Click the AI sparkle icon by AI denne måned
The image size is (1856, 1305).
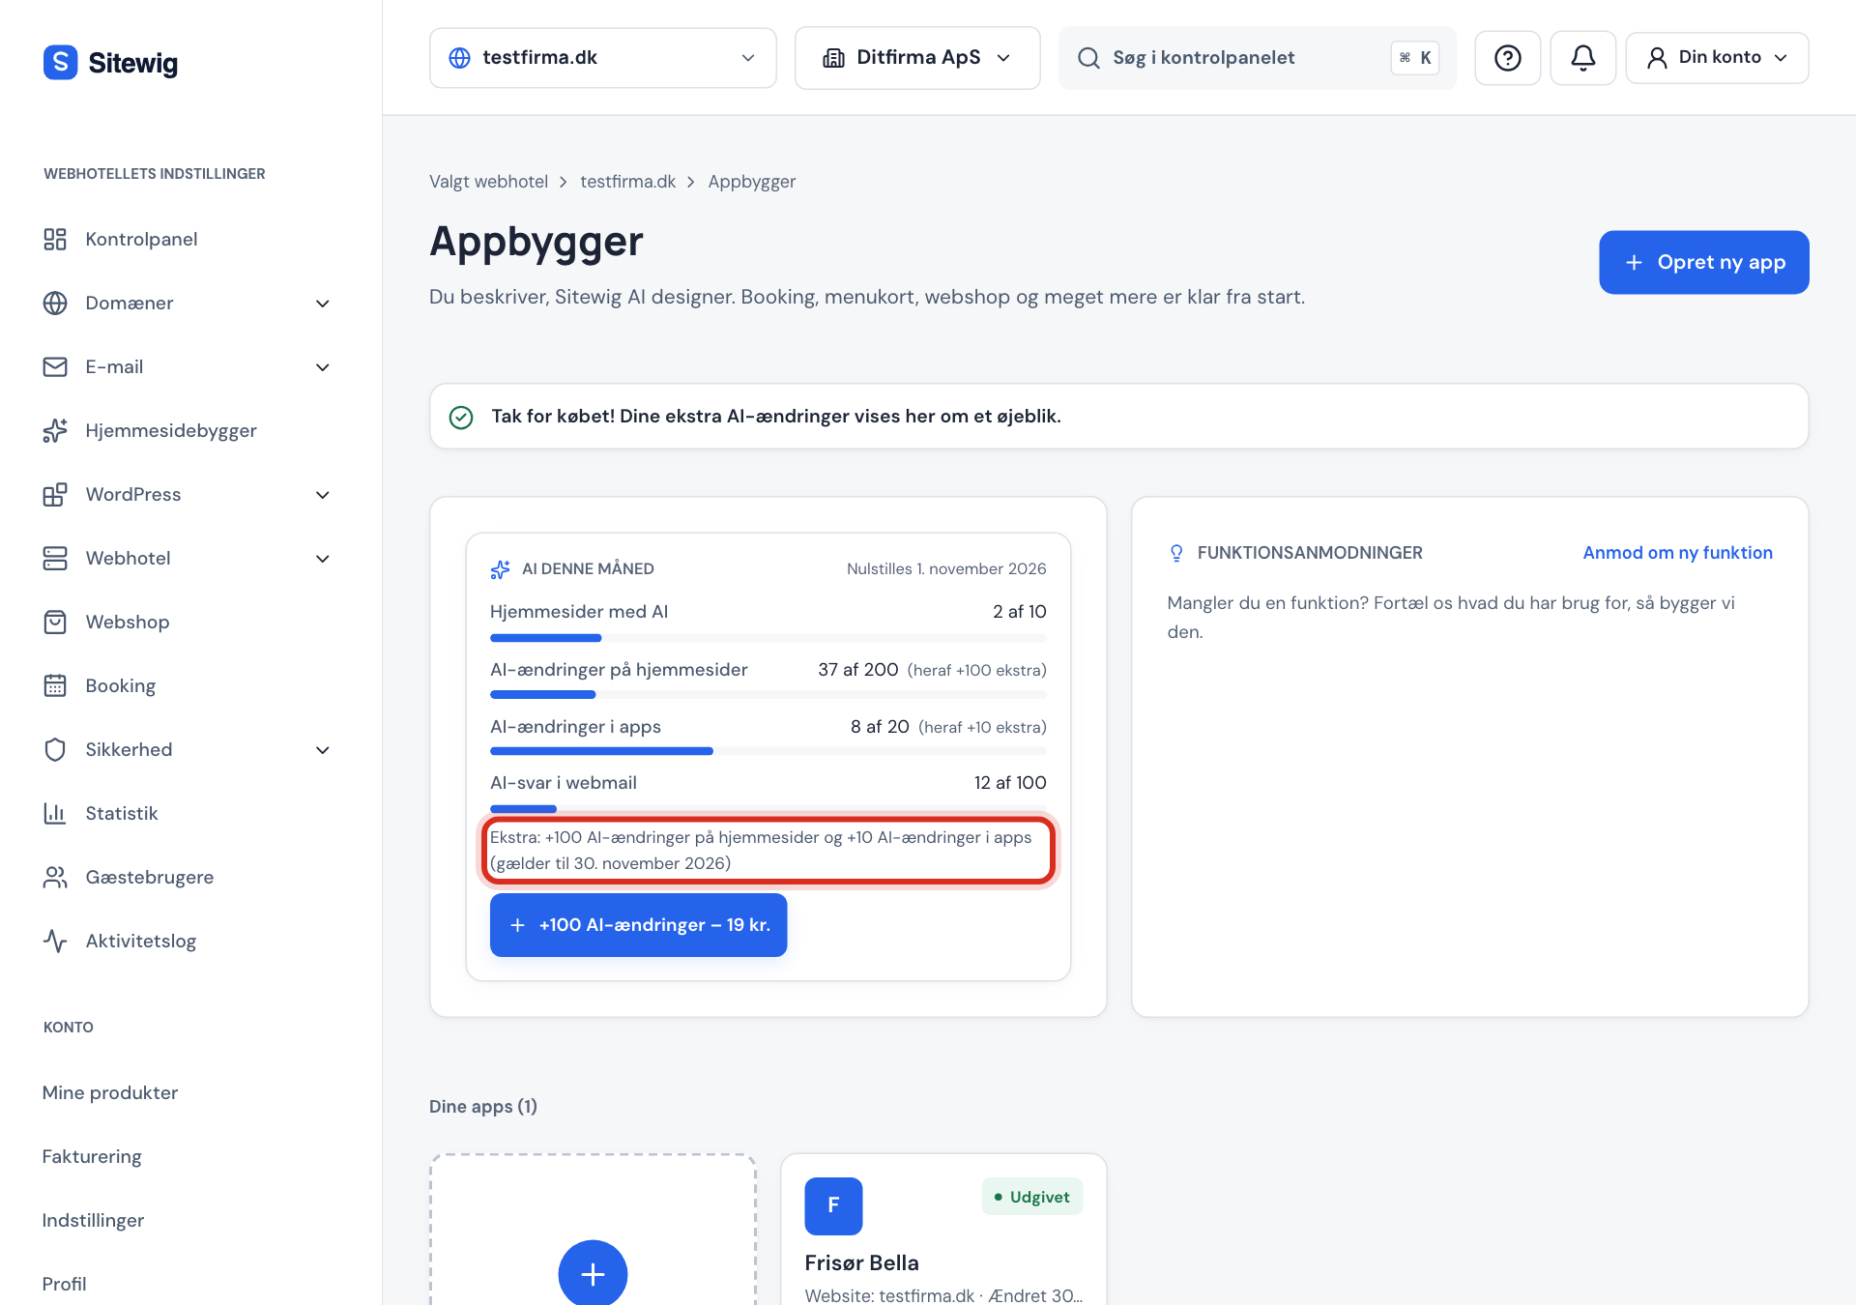(x=500, y=569)
